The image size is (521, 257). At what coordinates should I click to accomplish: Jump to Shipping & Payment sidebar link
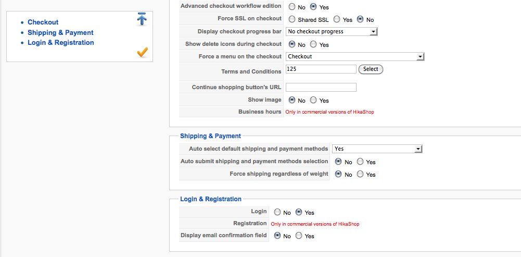60,33
